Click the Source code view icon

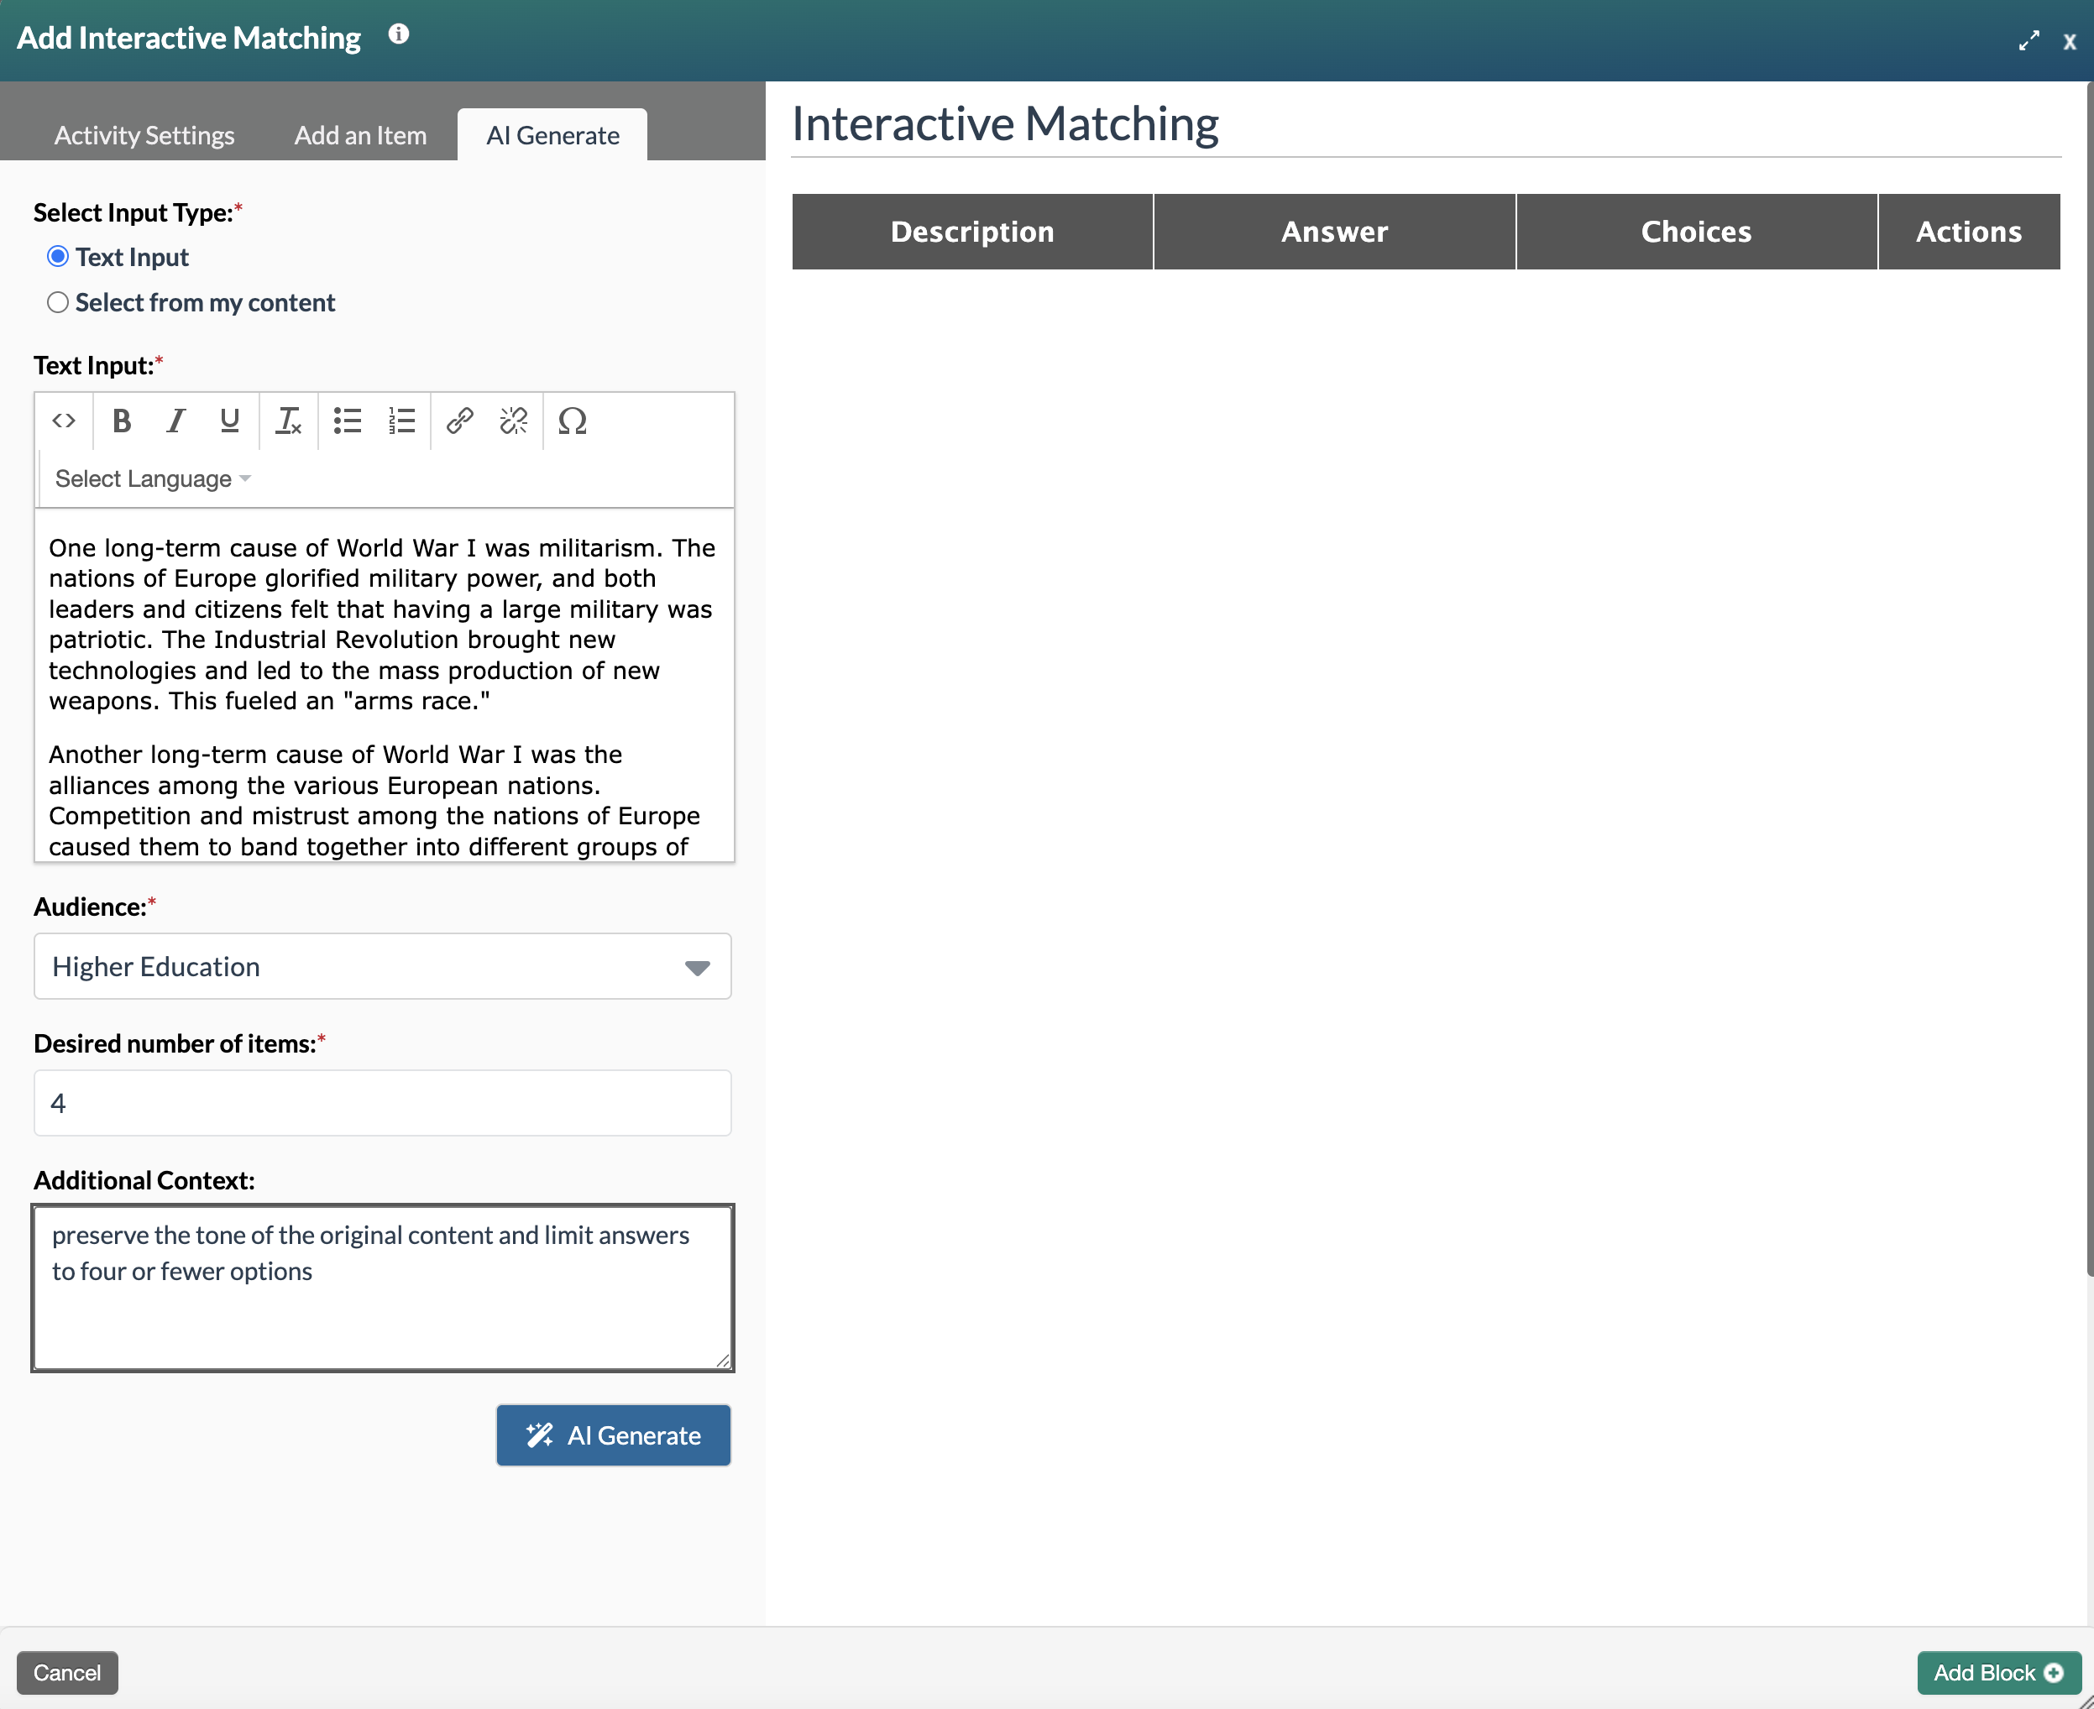tap(64, 421)
